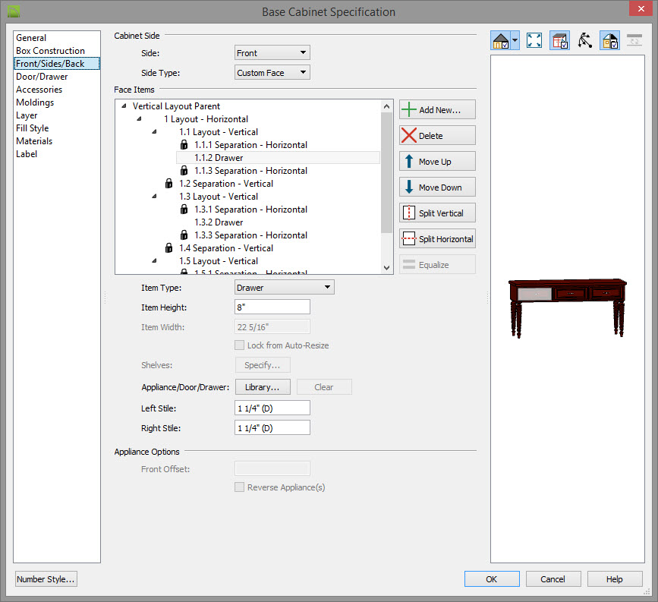658x602 pixels.
Task: Click the Library... button
Action: pos(263,387)
